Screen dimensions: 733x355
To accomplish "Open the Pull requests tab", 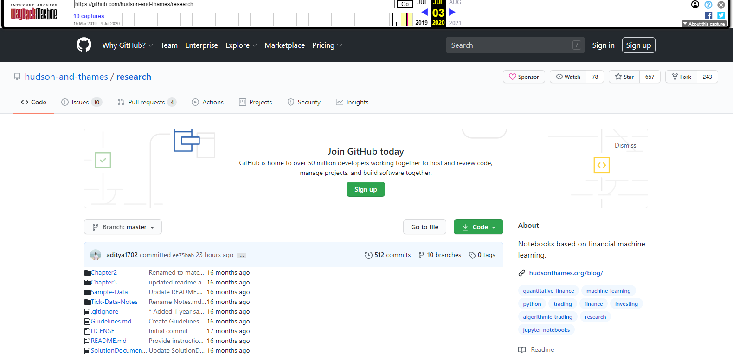I will coord(146,103).
